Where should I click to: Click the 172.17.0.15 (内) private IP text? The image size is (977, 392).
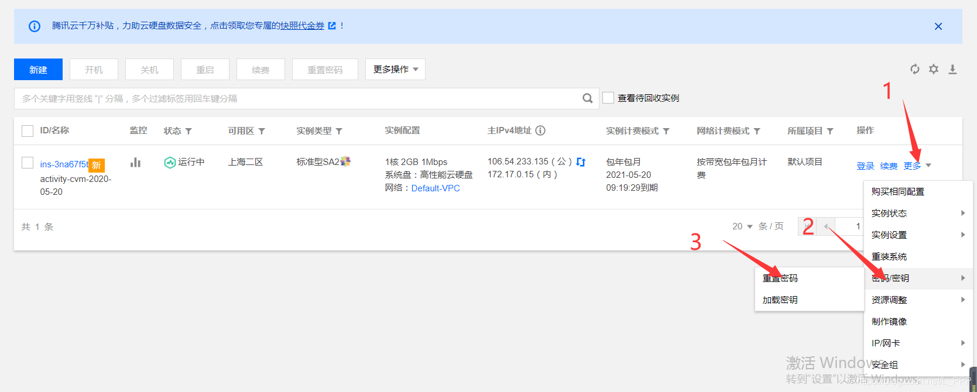(522, 174)
